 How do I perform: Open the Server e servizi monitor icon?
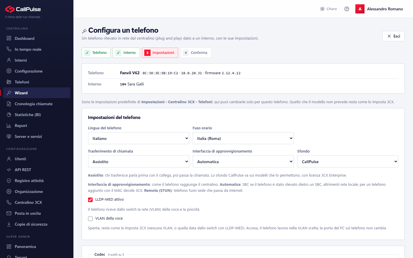[9, 136]
